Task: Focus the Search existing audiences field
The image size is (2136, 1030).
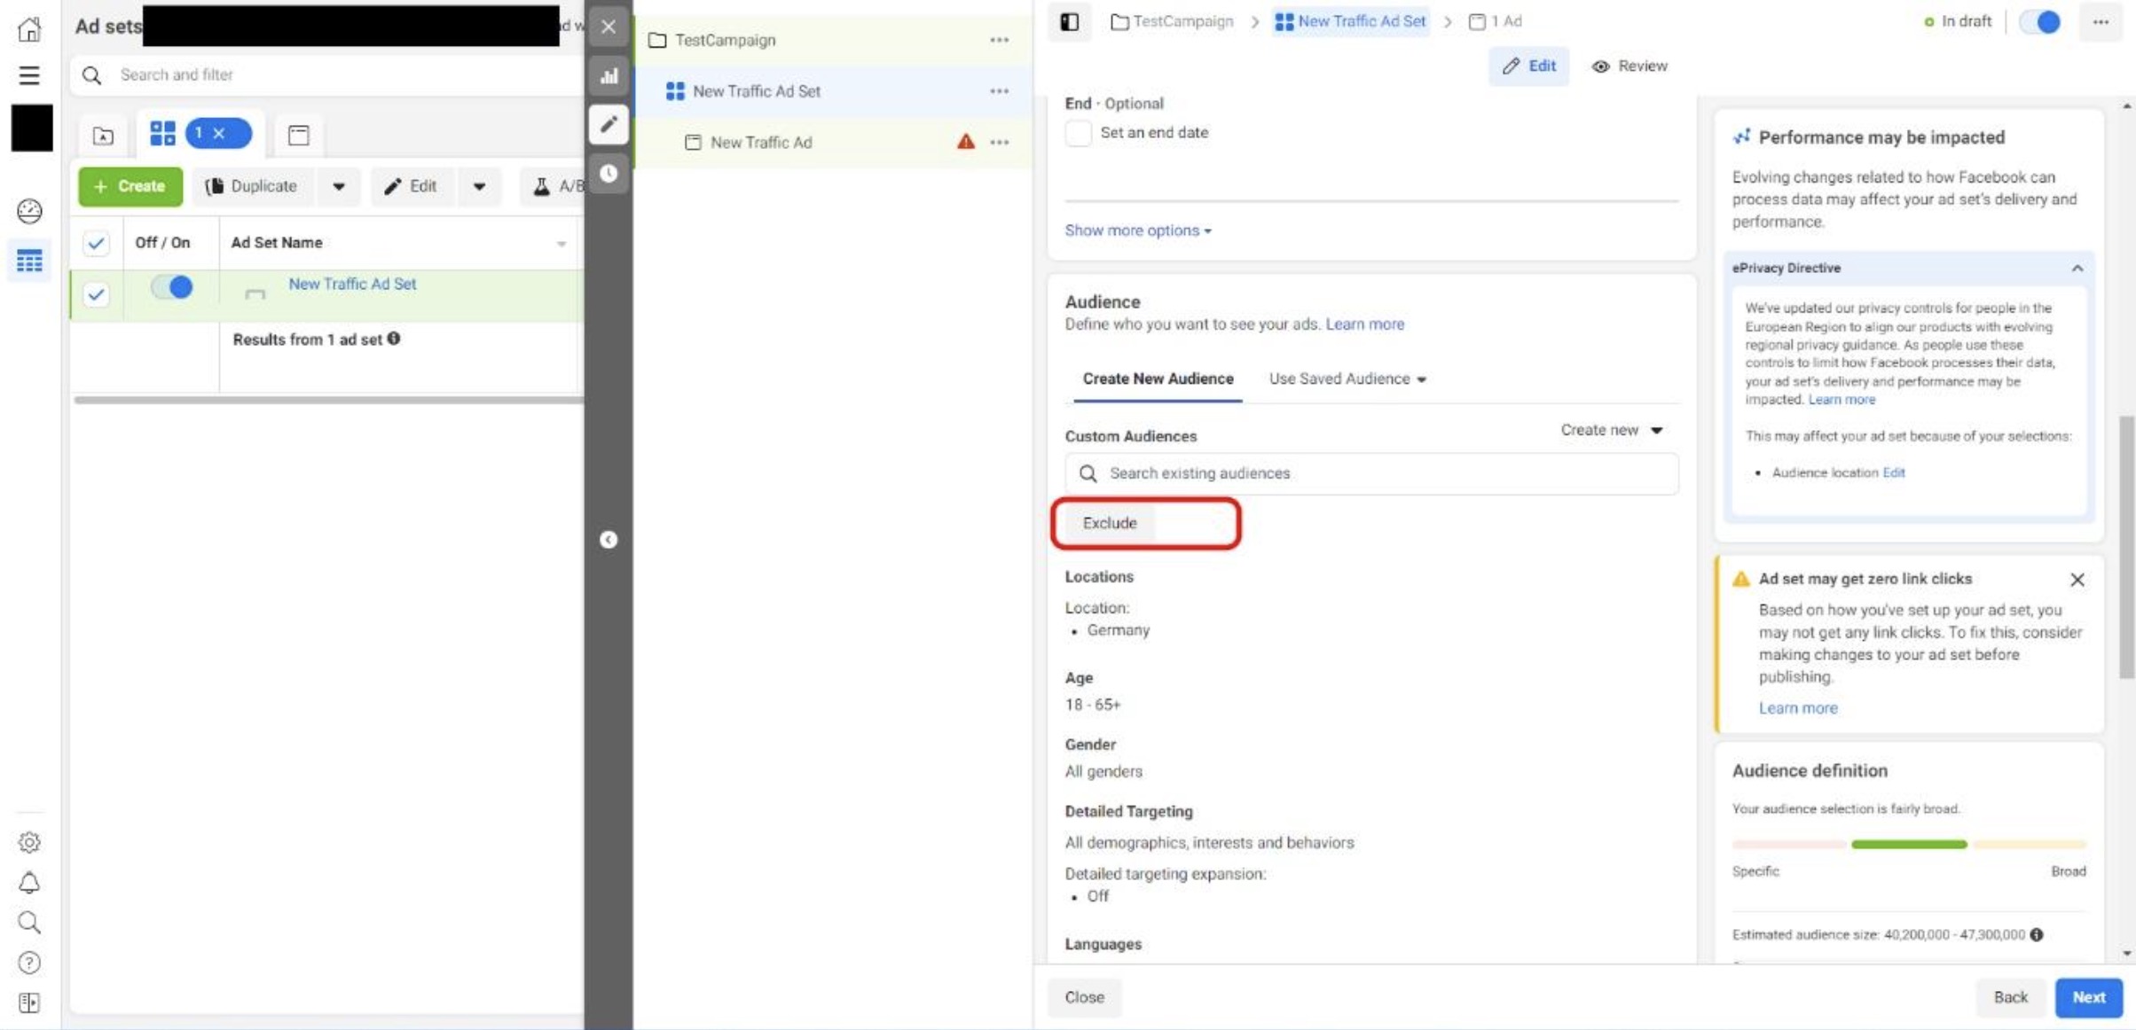Action: coord(1371,473)
